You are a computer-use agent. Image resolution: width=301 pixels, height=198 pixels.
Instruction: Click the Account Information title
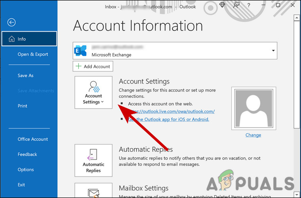tap(138, 26)
